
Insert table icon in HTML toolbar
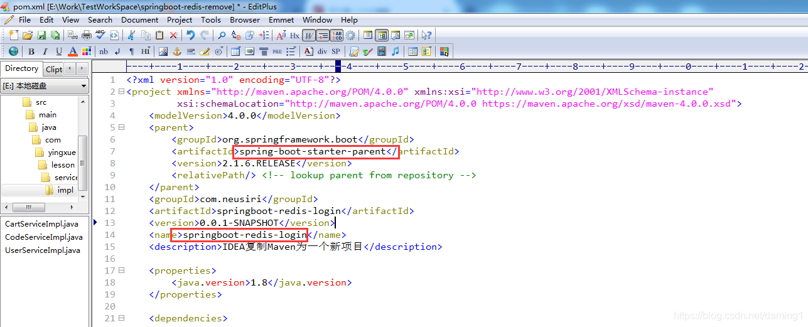[235, 51]
